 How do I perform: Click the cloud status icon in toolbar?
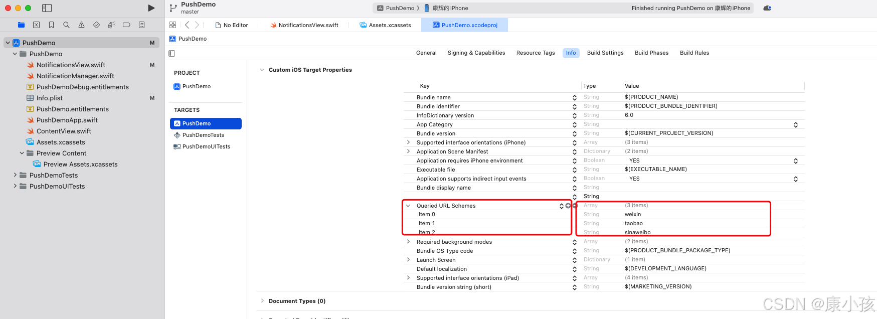pyautogui.click(x=767, y=8)
